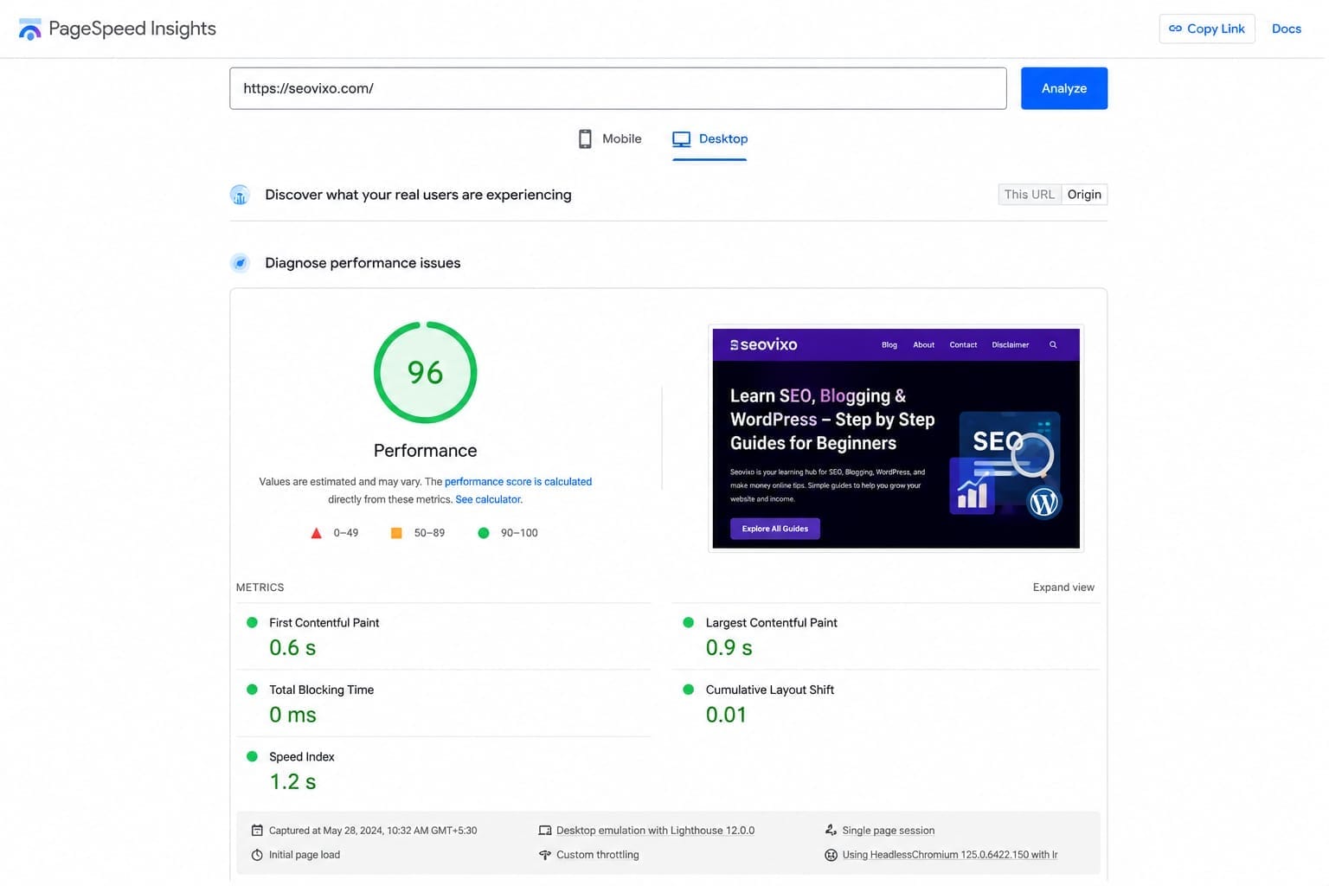Screen dimensions: 1329x886
Task: Click the 0.6 s value
Action: (x=292, y=648)
